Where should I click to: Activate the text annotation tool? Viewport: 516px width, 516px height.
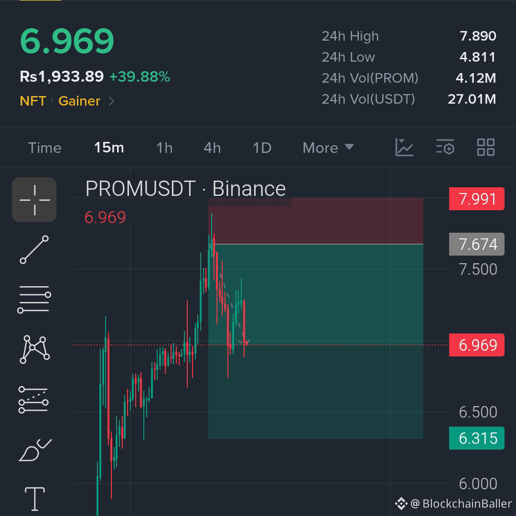[35, 498]
